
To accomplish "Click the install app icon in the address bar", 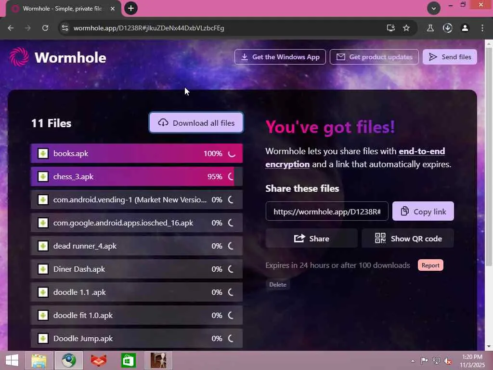I will pos(391,28).
